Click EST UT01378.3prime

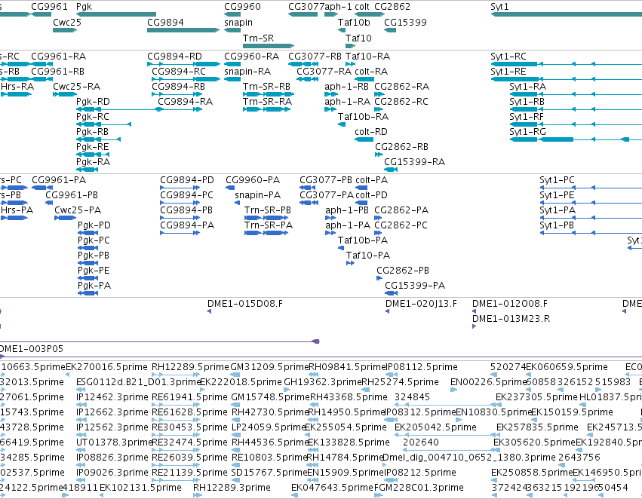click(114, 442)
